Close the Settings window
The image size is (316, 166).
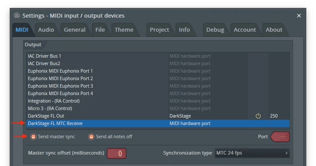click(299, 16)
